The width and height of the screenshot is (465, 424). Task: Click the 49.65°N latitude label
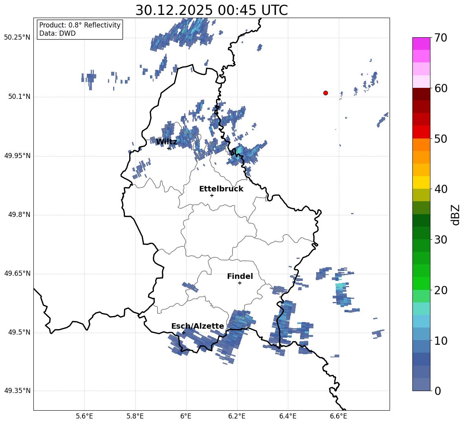point(17,273)
